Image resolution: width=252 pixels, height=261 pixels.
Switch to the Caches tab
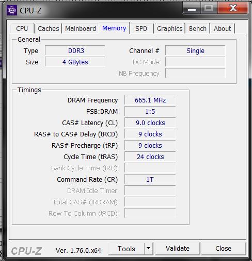(48, 29)
